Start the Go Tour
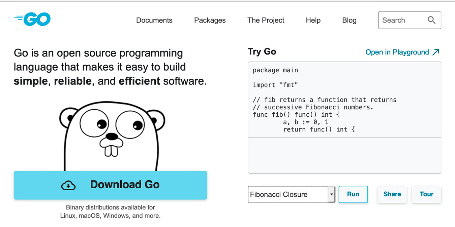455x227 pixels. (426, 194)
